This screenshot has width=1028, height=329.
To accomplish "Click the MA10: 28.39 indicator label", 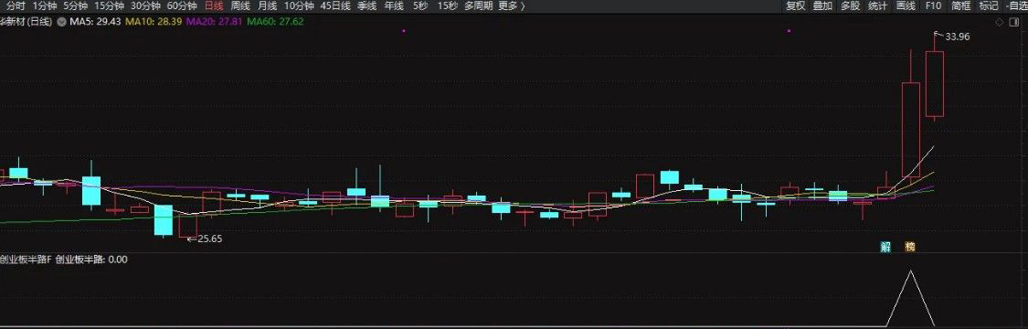I will tap(153, 22).
